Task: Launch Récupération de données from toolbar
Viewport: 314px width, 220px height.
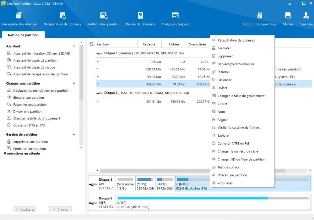Action: [x=62, y=19]
